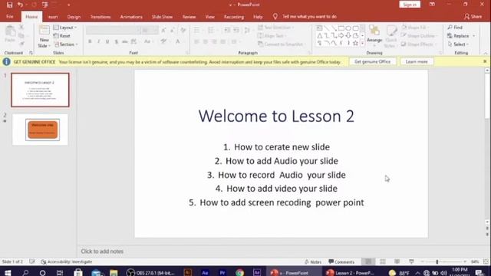Open Adobe Illustrator from taskbar
The width and height of the screenshot is (491, 276).
[x=187, y=272]
